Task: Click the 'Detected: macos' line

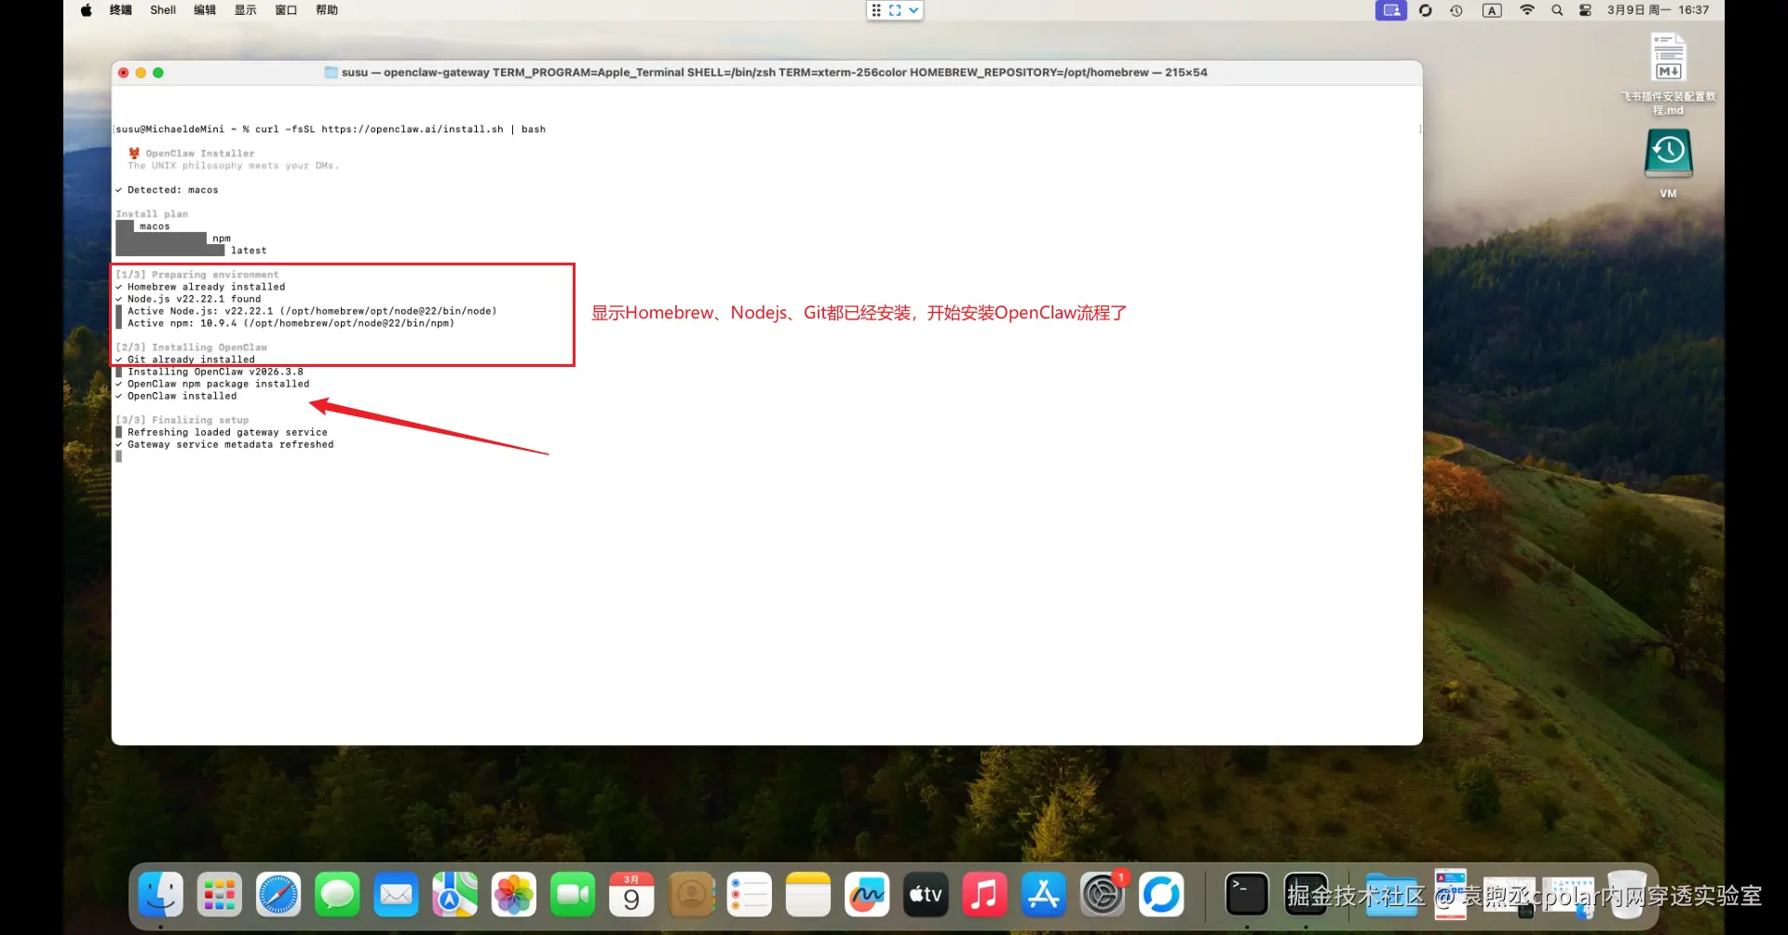Action: tap(168, 190)
